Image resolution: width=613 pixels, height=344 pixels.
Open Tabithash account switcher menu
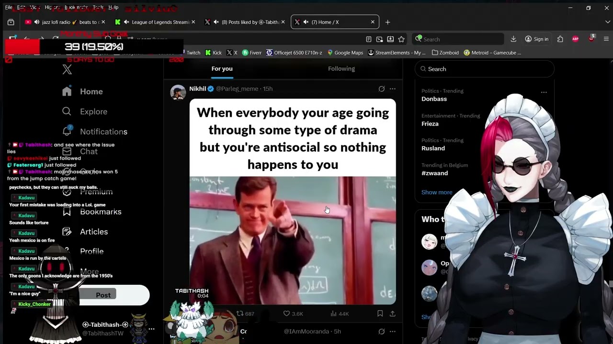point(151,329)
